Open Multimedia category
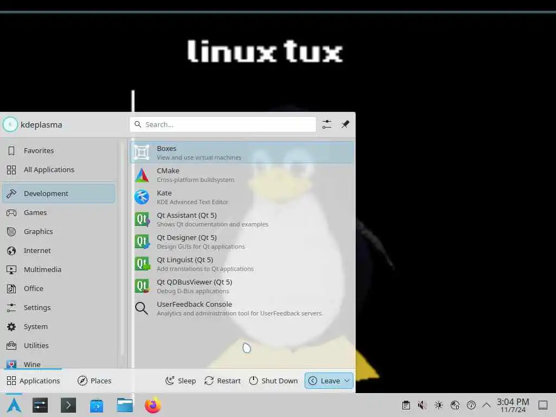Viewport: 556px width, 417px height. pyautogui.click(x=59, y=269)
